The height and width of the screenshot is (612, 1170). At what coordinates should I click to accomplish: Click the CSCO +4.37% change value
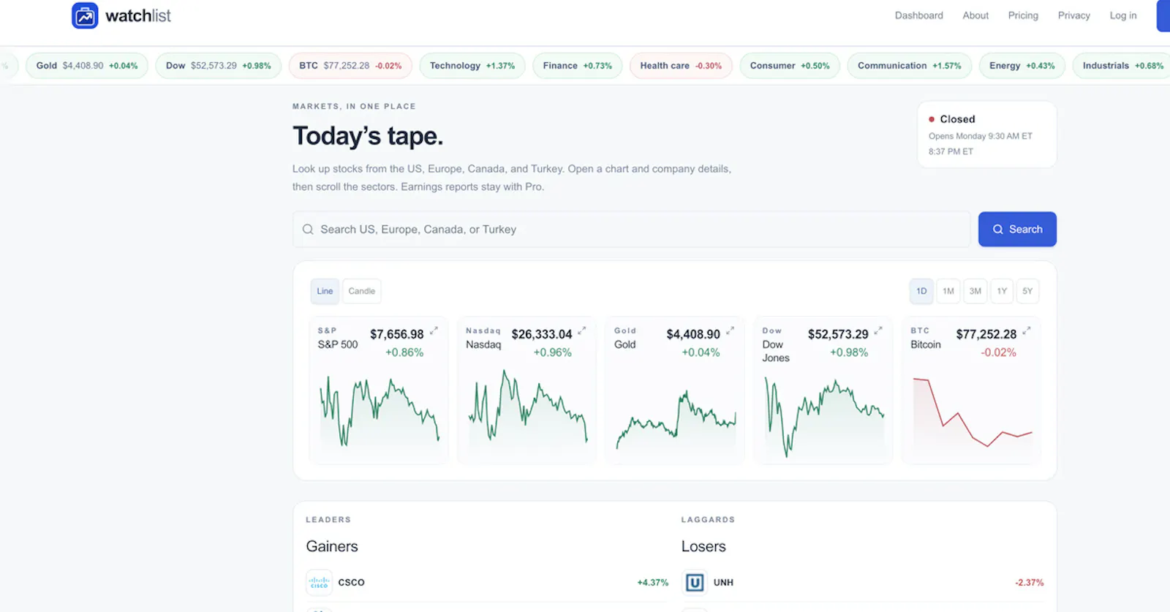[x=652, y=583]
